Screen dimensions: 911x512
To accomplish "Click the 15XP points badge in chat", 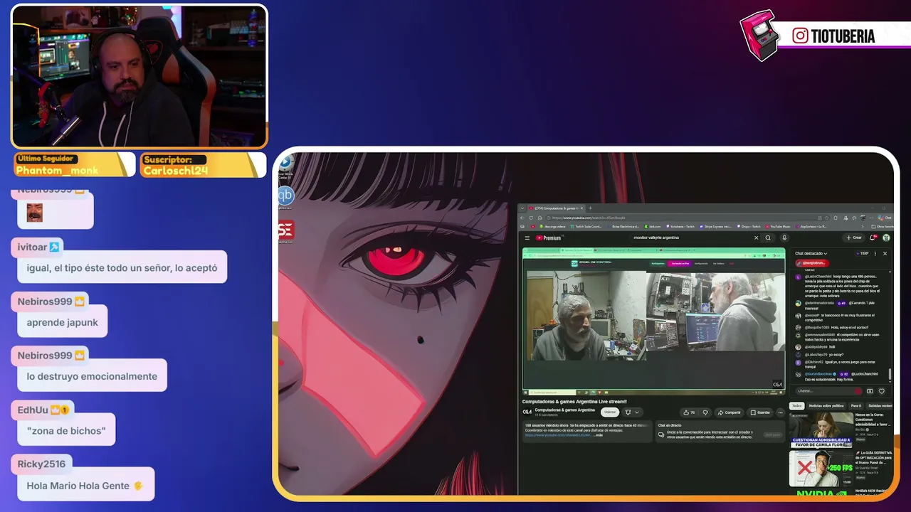I will (x=863, y=253).
